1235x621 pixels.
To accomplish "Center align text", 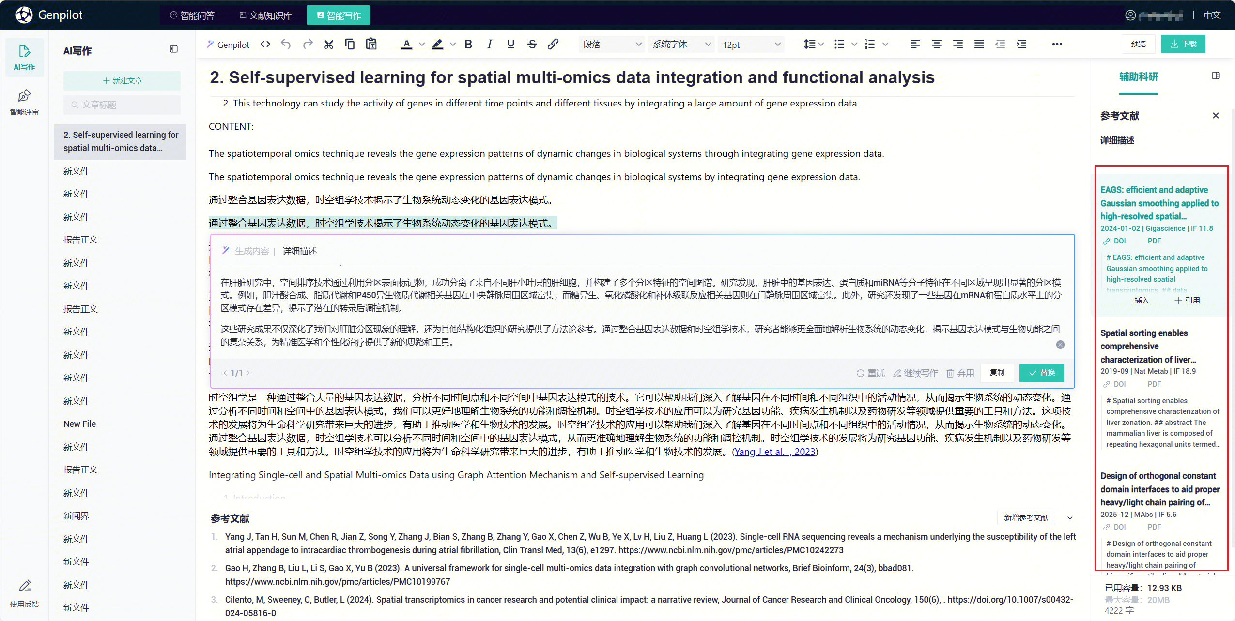I will coord(937,45).
